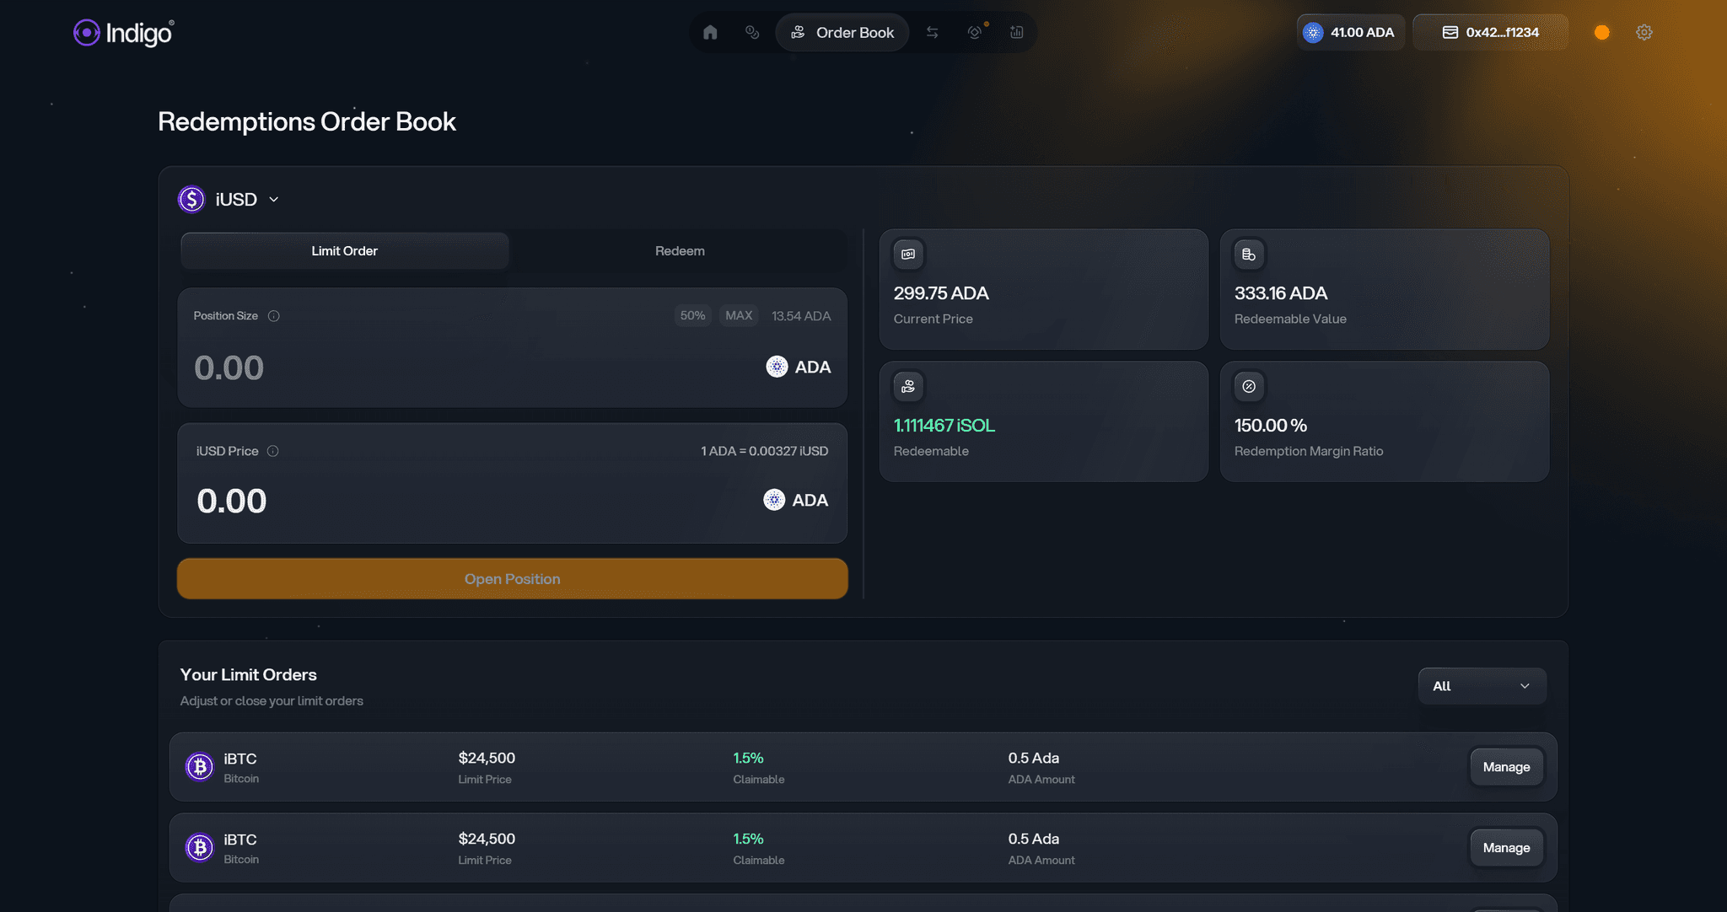The image size is (1727, 912).
Task: Select the 50% position size preset
Action: click(692, 315)
